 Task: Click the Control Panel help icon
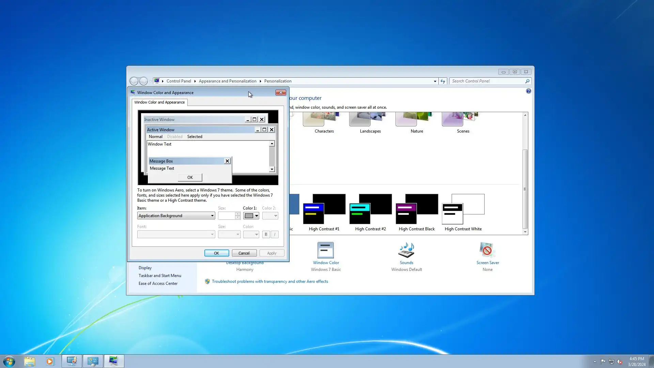coord(528,91)
